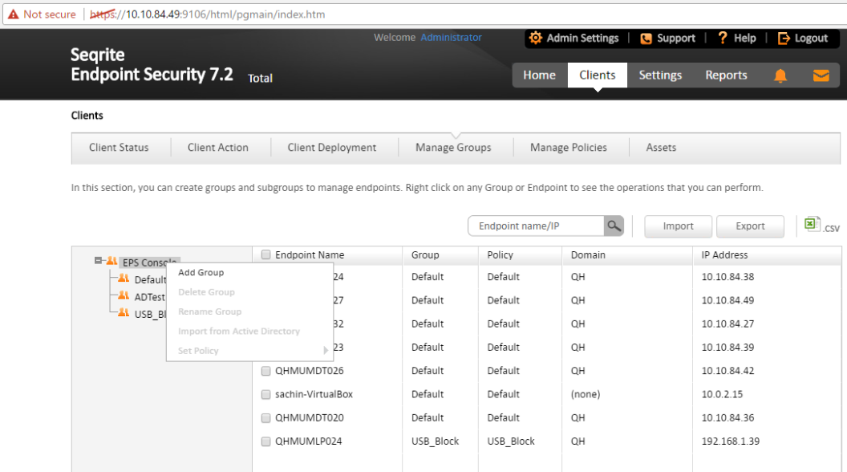
Task: Check the QHMUMDT020 endpoint checkbox
Action: 265,418
